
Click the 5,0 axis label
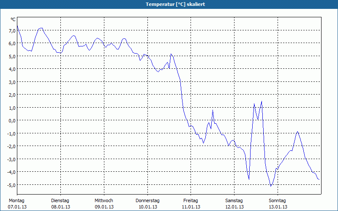click(x=12, y=57)
